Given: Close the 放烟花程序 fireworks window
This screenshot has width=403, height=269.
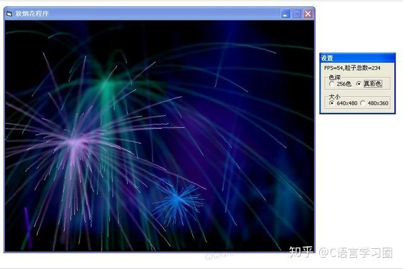Looking at the screenshot, I should (x=308, y=14).
